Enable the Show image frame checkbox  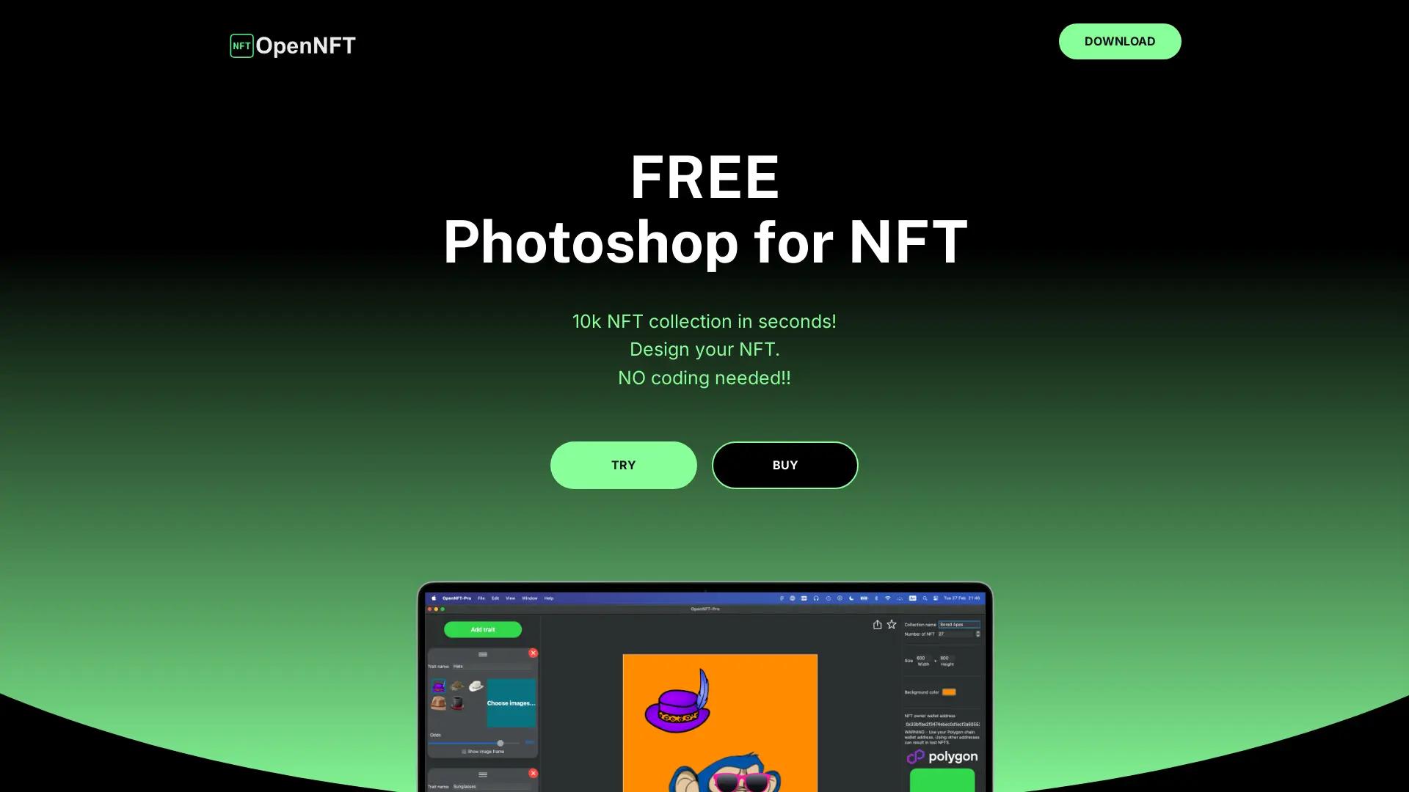pyautogui.click(x=465, y=751)
